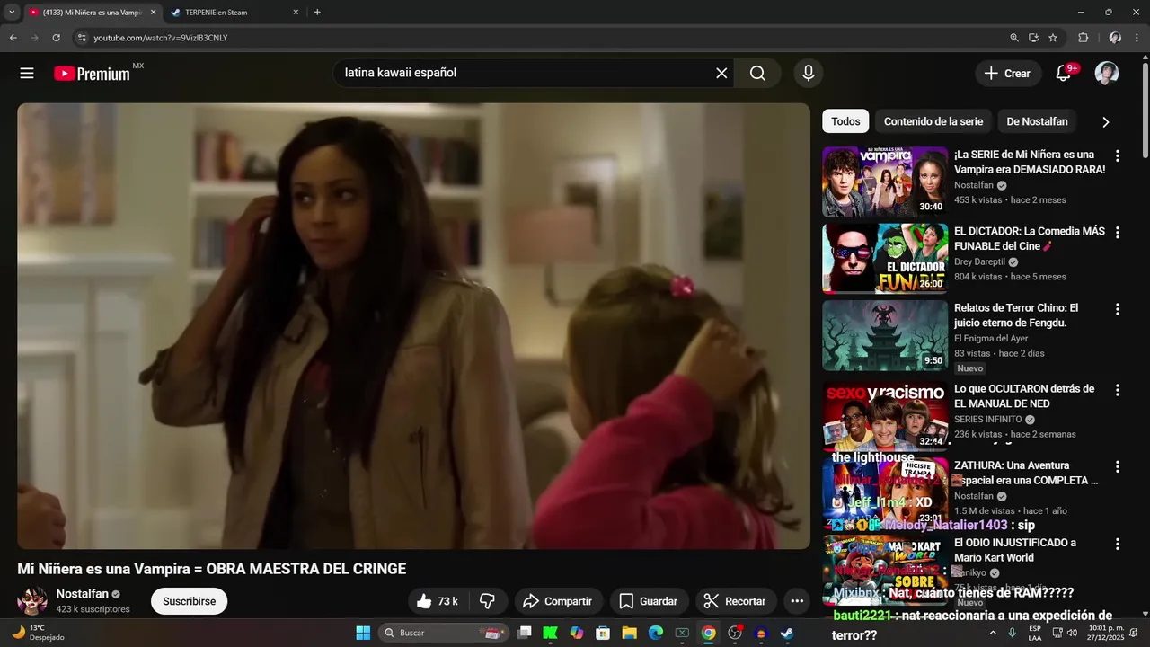Open the Chrome profile avatar
The width and height of the screenshot is (1150, 647).
point(1115,38)
